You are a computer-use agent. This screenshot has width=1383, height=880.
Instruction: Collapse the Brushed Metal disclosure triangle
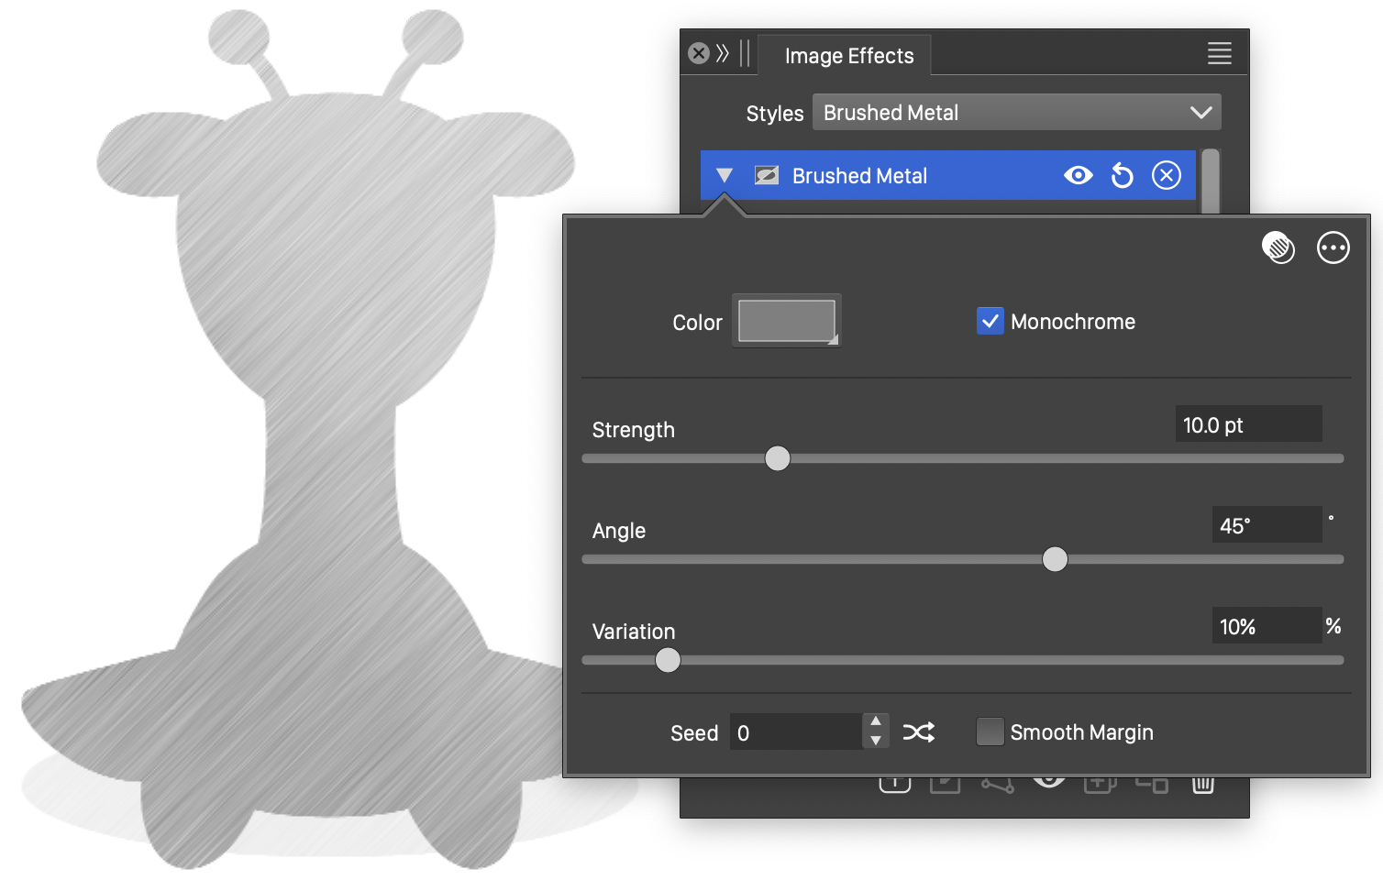[x=725, y=175]
